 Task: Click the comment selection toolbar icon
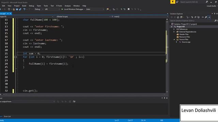[x=121, y=9]
